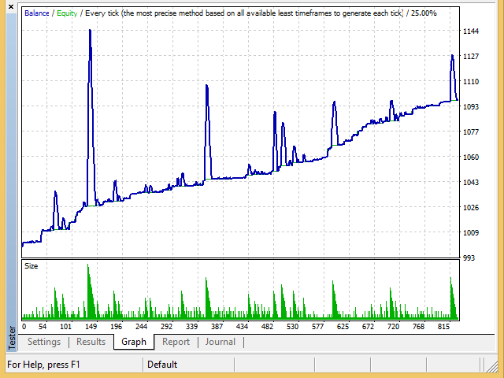Click the Size label in the lower chart
Screen dimensions: 504x378
pyautogui.click(x=31, y=266)
